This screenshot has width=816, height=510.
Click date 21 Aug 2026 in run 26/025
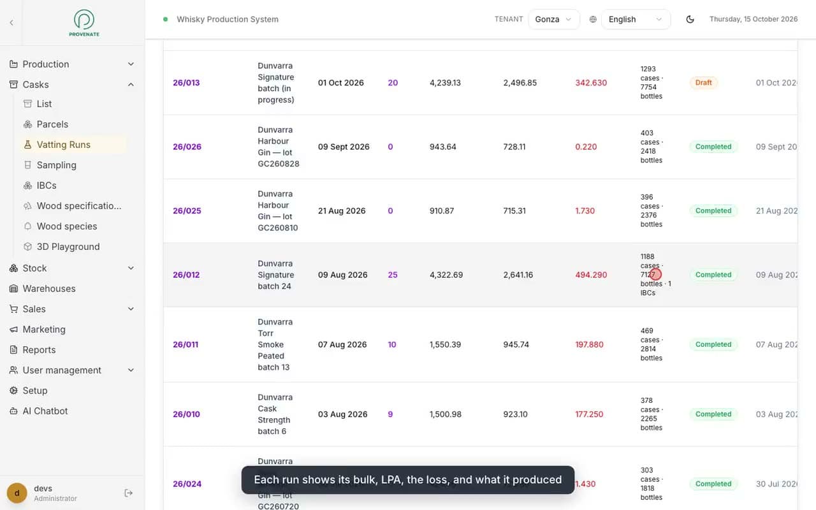[x=342, y=211]
